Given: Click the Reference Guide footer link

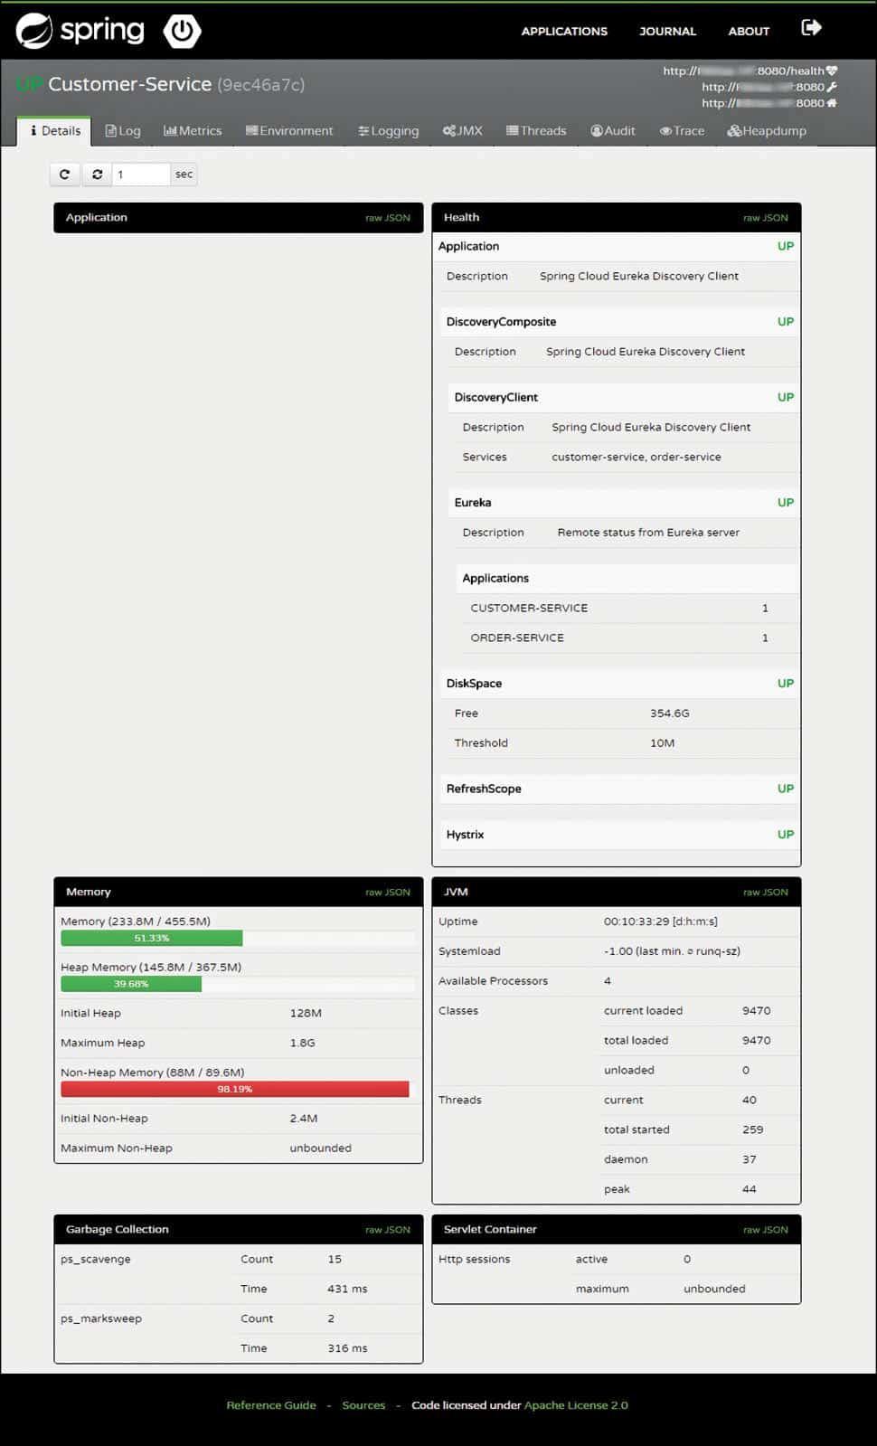Looking at the screenshot, I should [x=271, y=1405].
